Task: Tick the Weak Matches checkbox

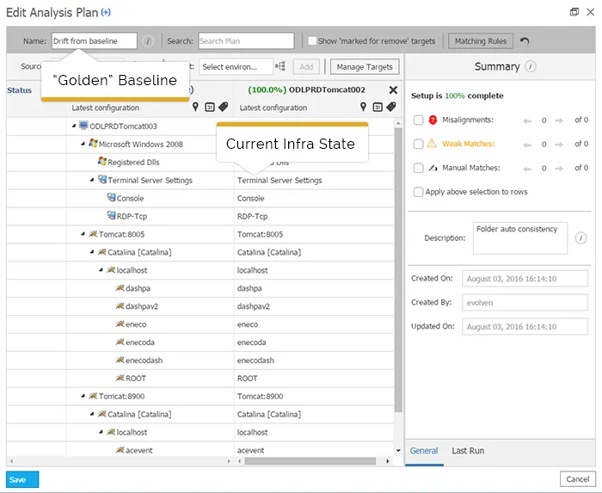Action: point(418,145)
